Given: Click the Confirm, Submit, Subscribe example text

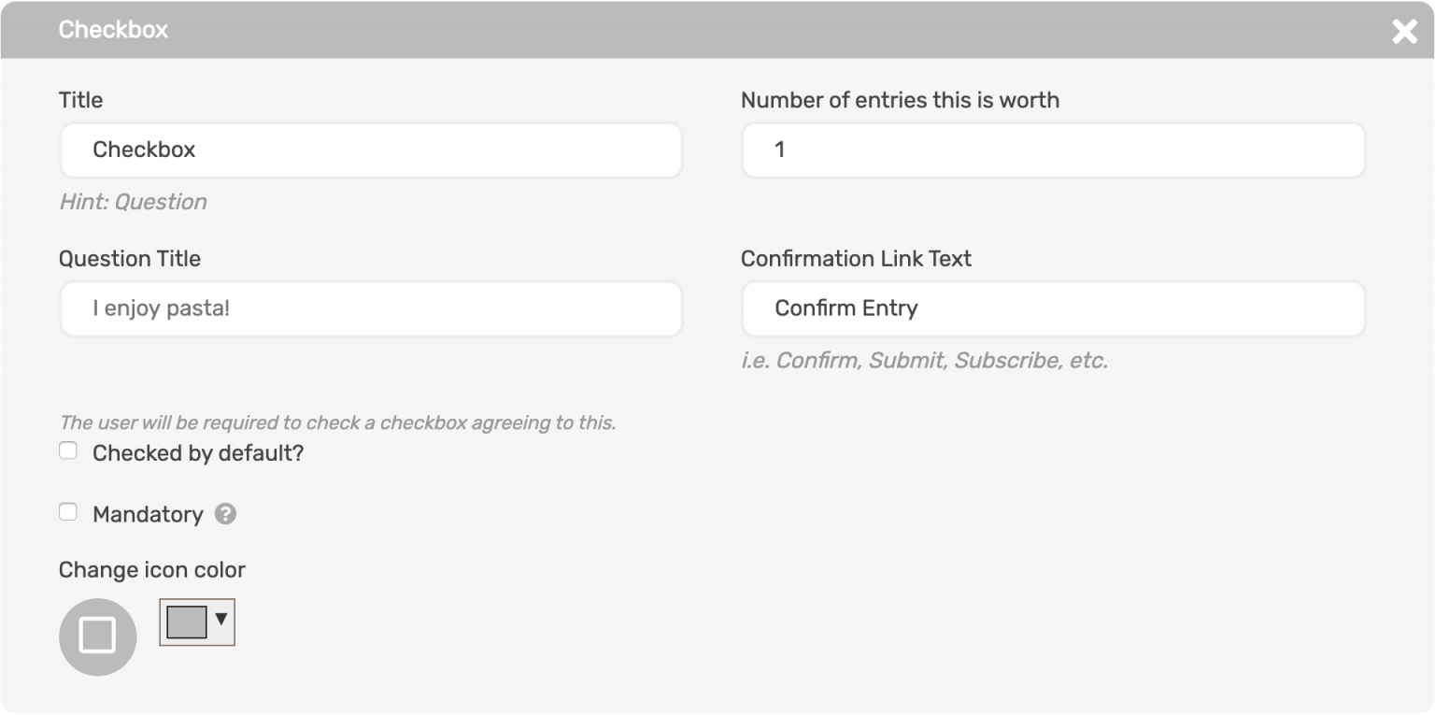Looking at the screenshot, I should 923,361.
